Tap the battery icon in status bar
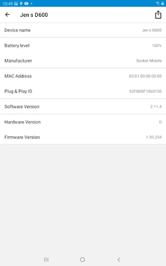The image size is (166, 266). [x=162, y=3]
